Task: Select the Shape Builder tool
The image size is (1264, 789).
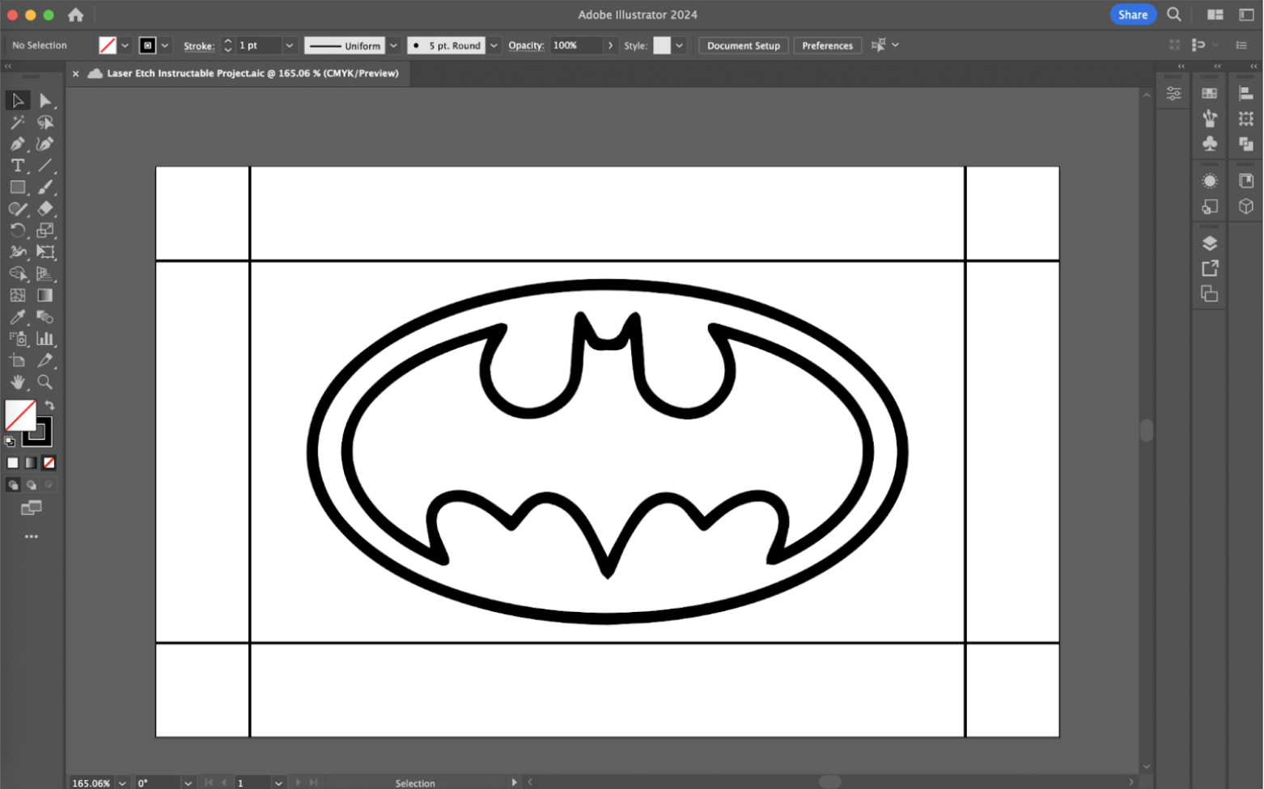Action: (x=17, y=274)
